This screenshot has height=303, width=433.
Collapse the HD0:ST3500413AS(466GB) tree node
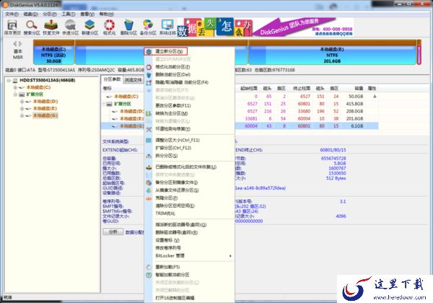coord(9,81)
